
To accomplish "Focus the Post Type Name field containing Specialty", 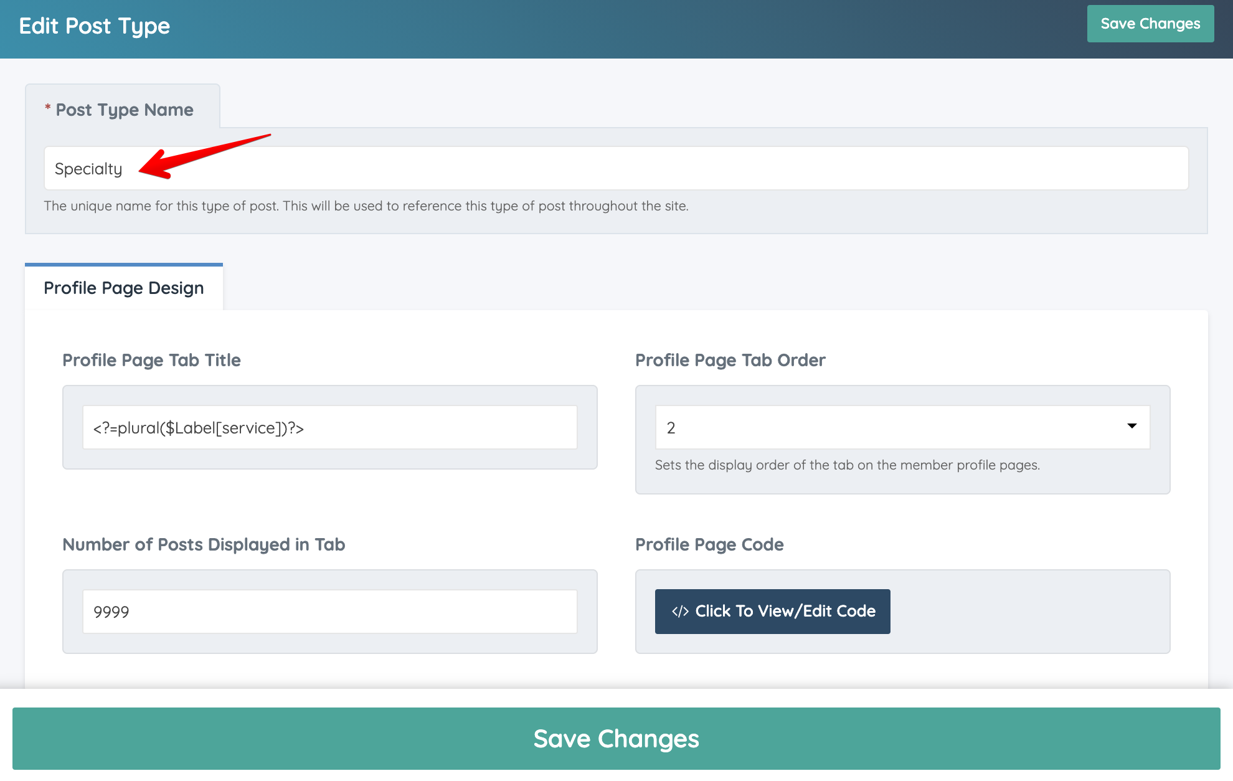I will click(x=615, y=169).
